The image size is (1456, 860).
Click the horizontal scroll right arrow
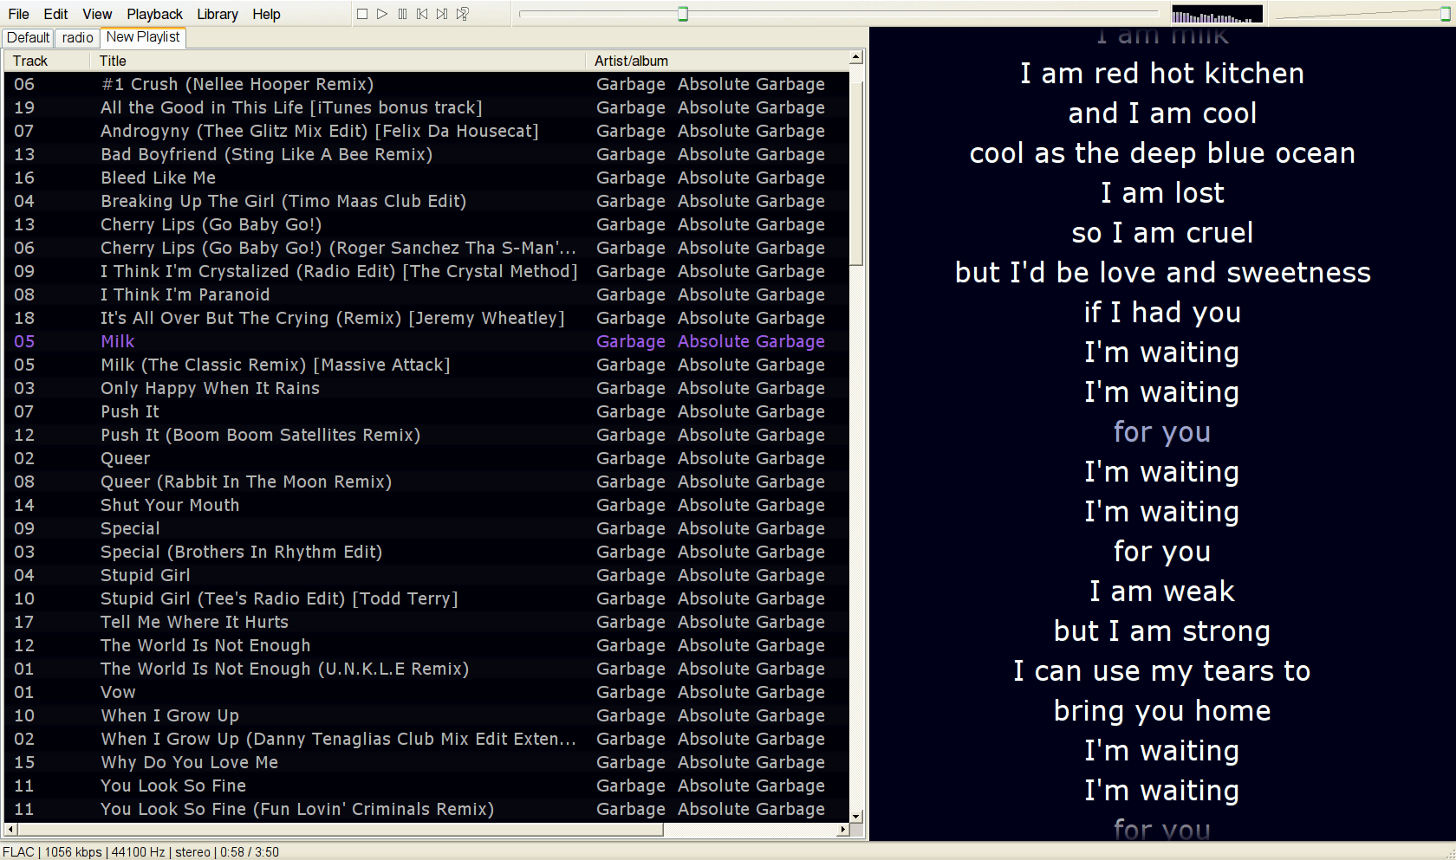842,830
